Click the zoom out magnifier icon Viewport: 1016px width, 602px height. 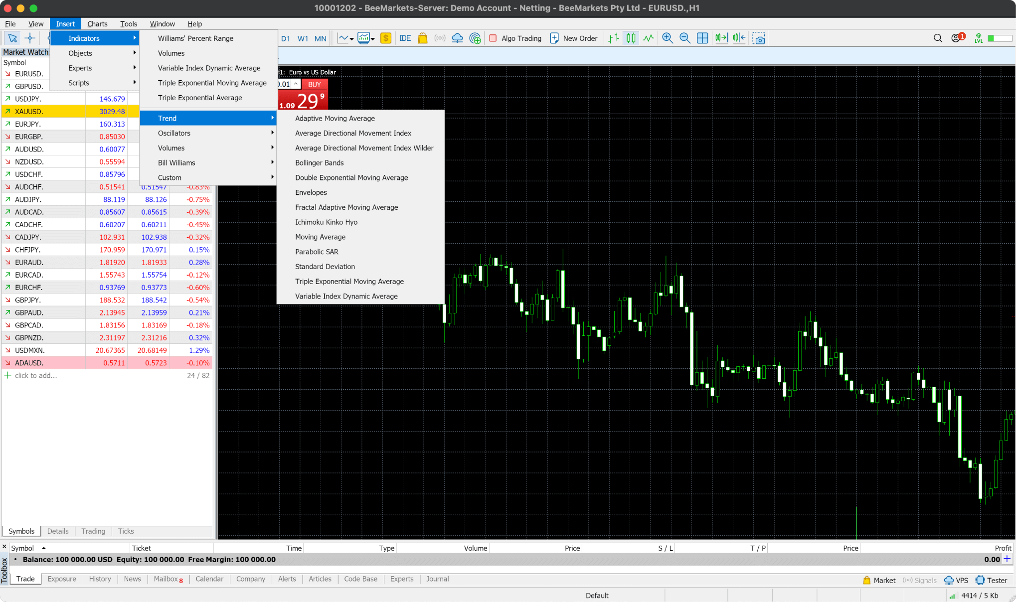tap(684, 38)
